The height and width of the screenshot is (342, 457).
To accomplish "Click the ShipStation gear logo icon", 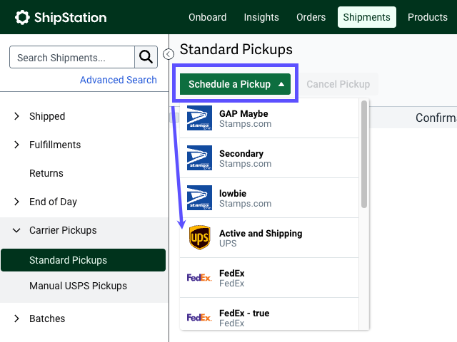I will 22,17.
